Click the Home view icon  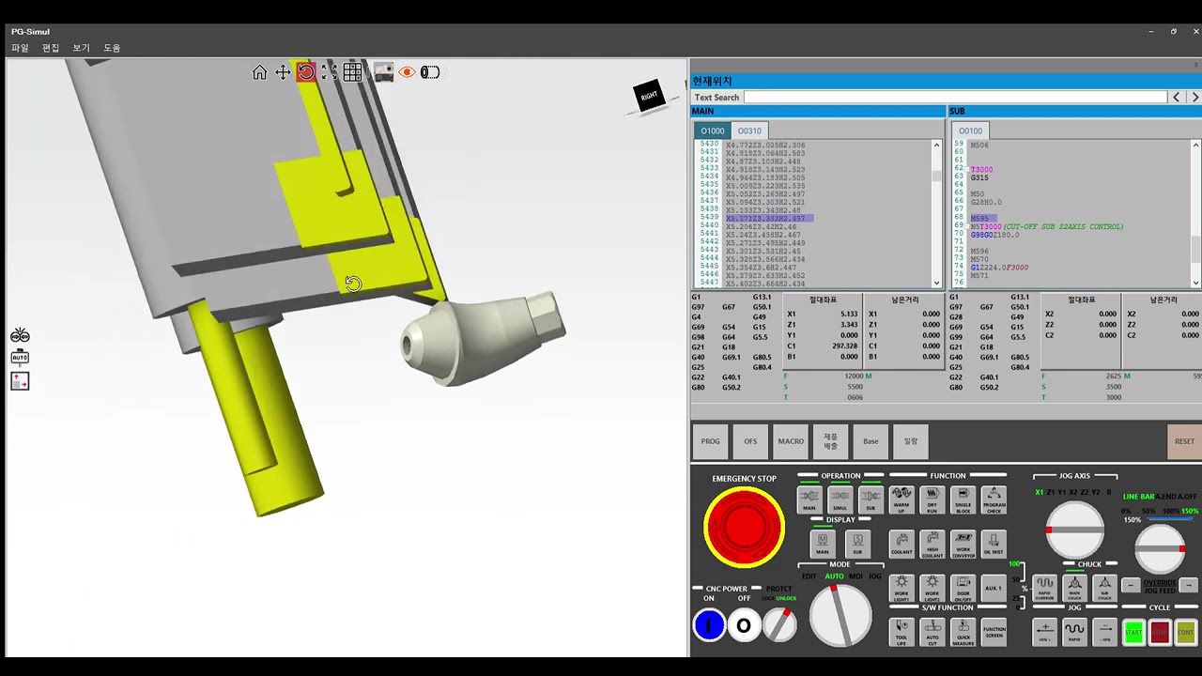coord(259,72)
